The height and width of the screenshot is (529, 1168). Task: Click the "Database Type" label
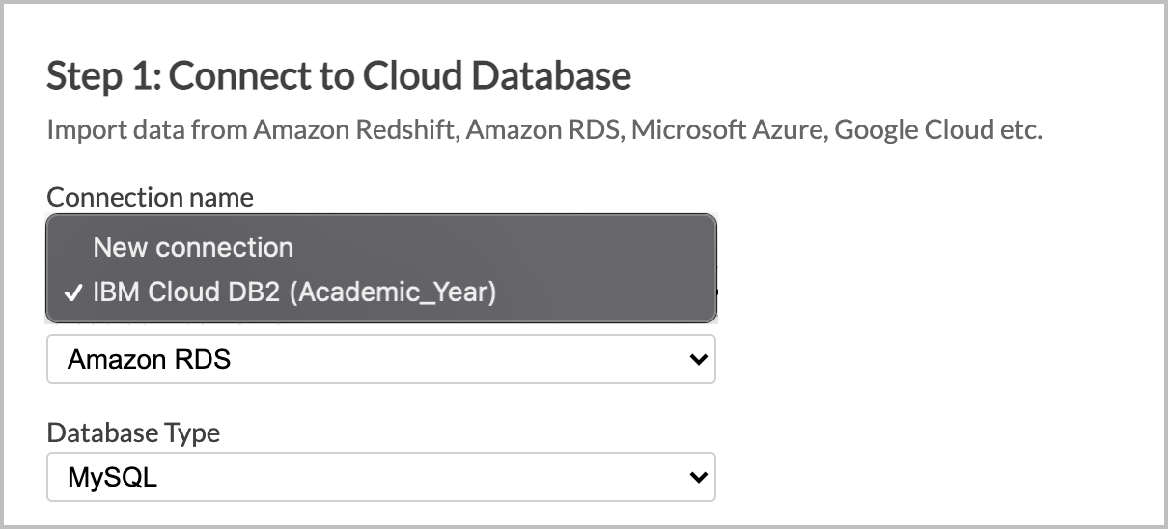[x=133, y=432]
